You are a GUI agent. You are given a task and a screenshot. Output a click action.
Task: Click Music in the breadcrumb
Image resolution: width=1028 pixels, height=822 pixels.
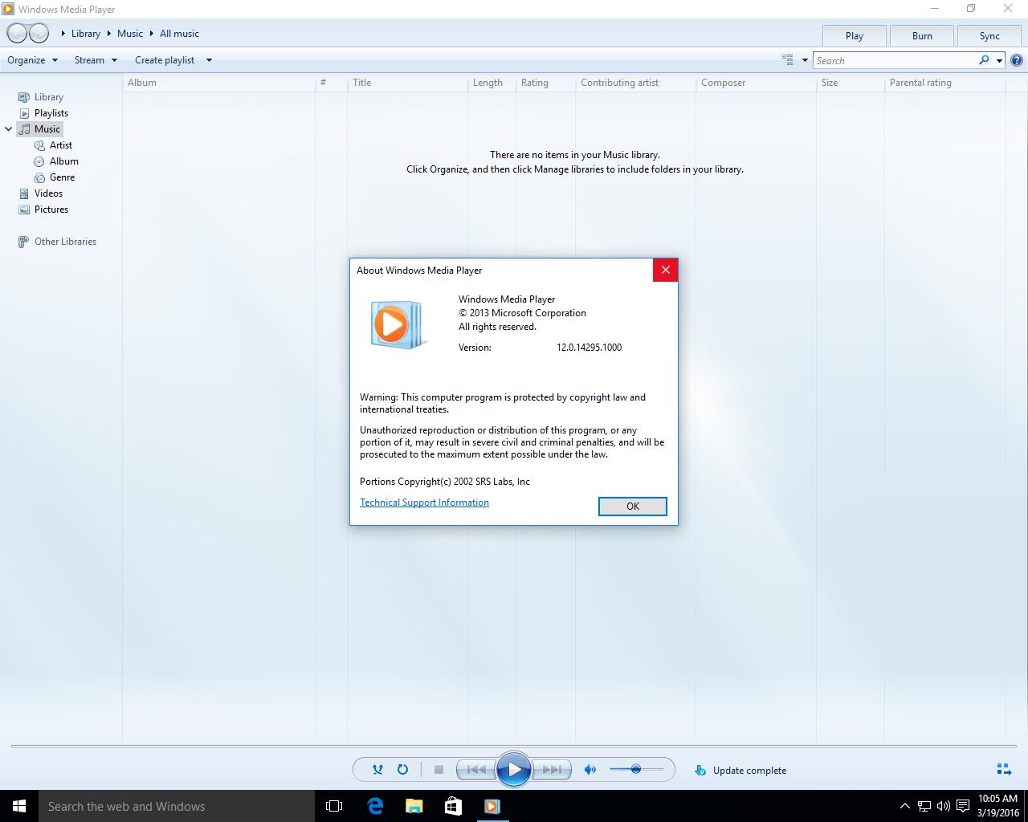[130, 33]
